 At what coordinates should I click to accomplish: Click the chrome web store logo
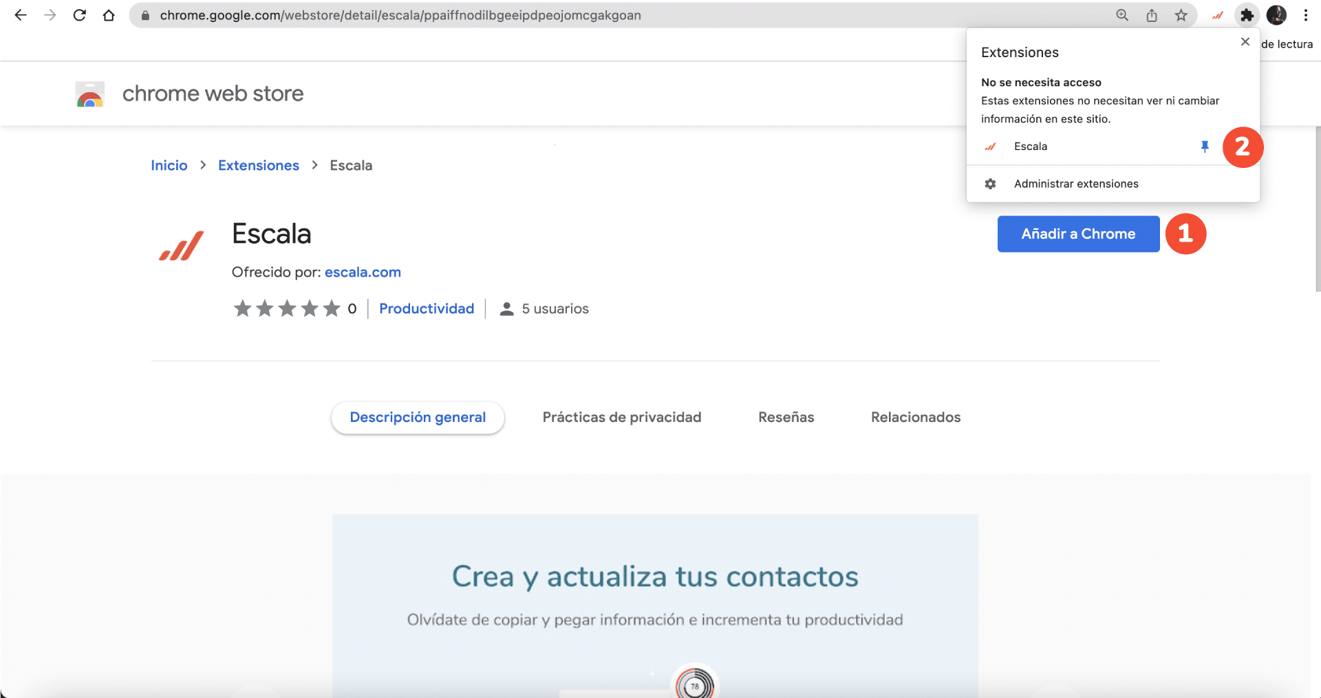90,94
